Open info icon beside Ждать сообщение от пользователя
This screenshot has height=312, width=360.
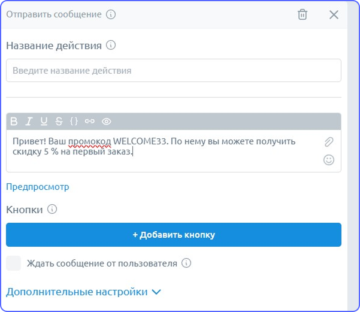pyautogui.click(x=186, y=263)
